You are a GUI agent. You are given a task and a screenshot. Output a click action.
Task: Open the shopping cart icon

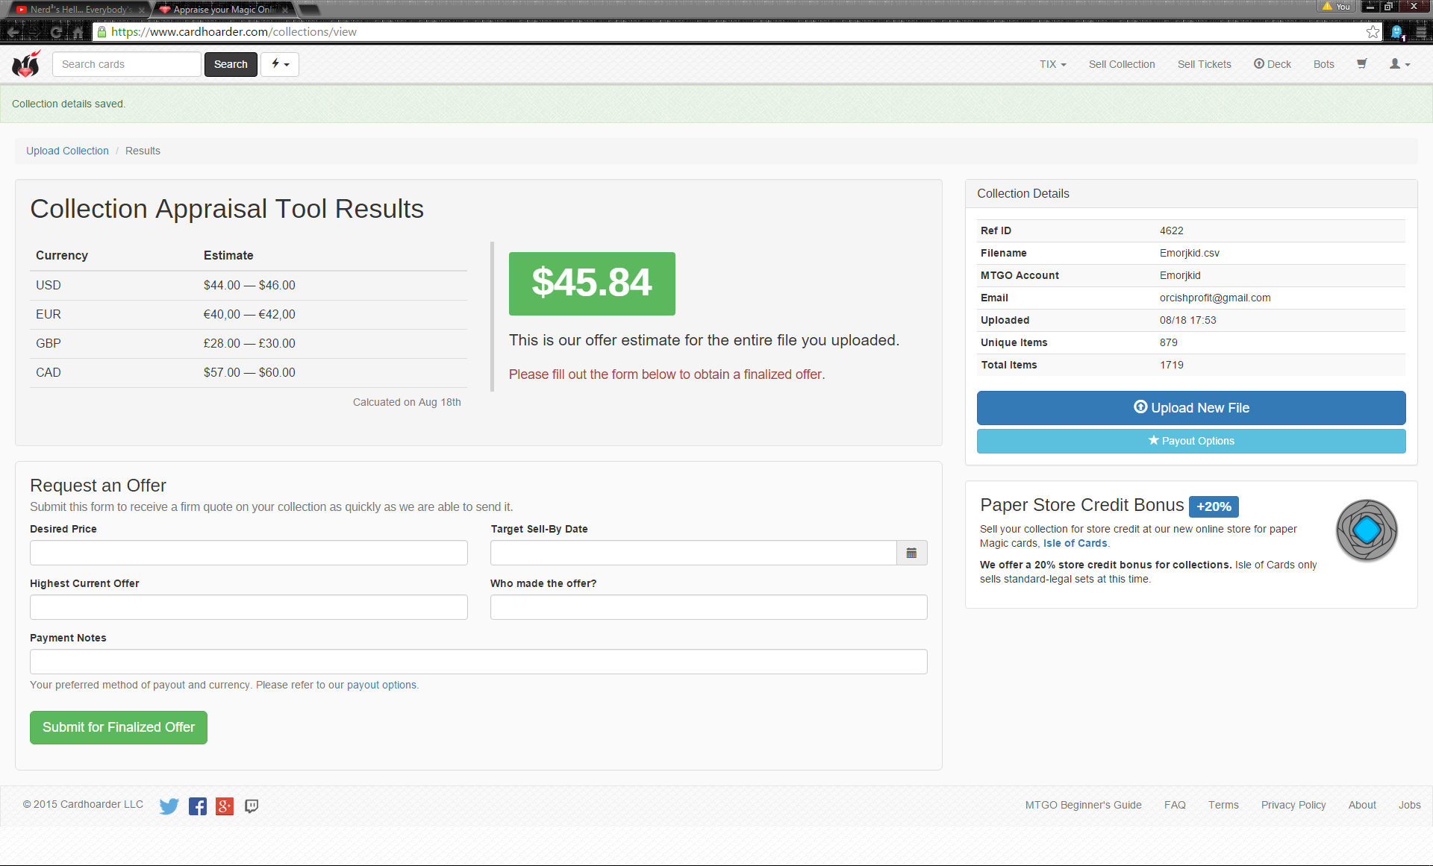[1361, 64]
